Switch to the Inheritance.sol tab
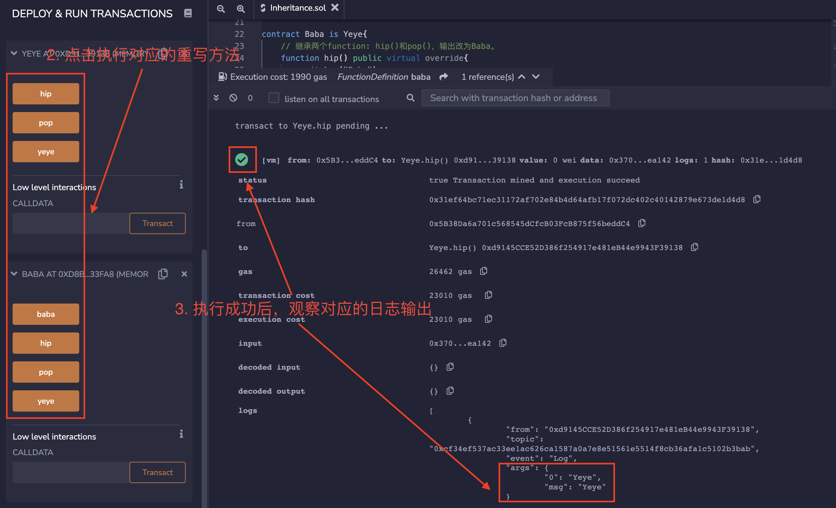 [297, 8]
